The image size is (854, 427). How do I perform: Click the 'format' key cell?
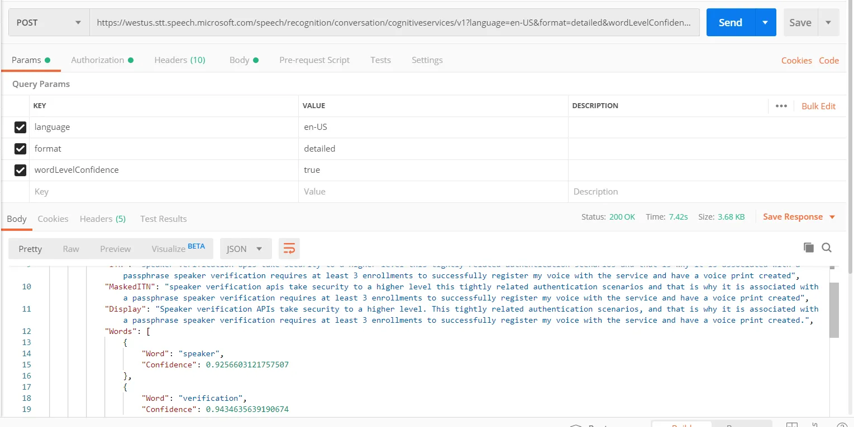pos(164,149)
